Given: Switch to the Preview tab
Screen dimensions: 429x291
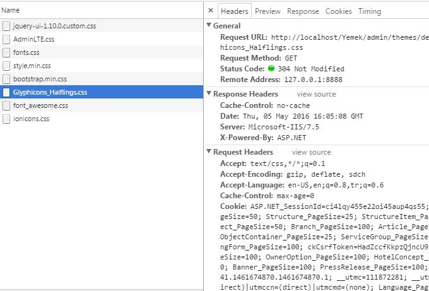Looking at the screenshot, I should [267, 11].
